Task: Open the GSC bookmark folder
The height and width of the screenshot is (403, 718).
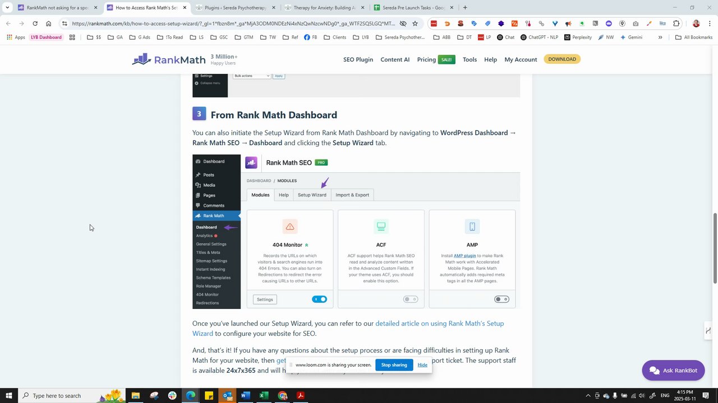Action: point(218,38)
